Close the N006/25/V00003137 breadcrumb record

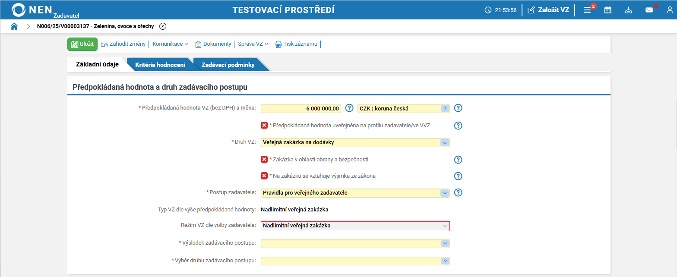163,26
